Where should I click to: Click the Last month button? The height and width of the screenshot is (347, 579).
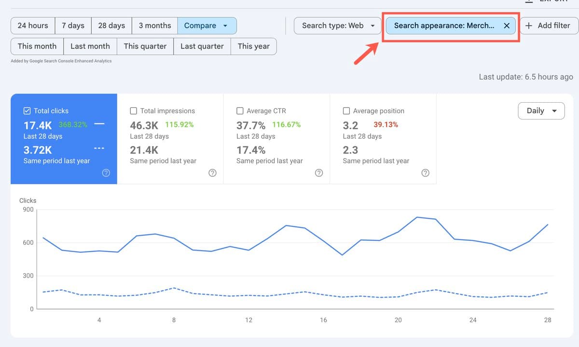[x=90, y=46]
